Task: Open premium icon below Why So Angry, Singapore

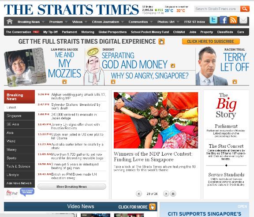Action: (113, 82)
